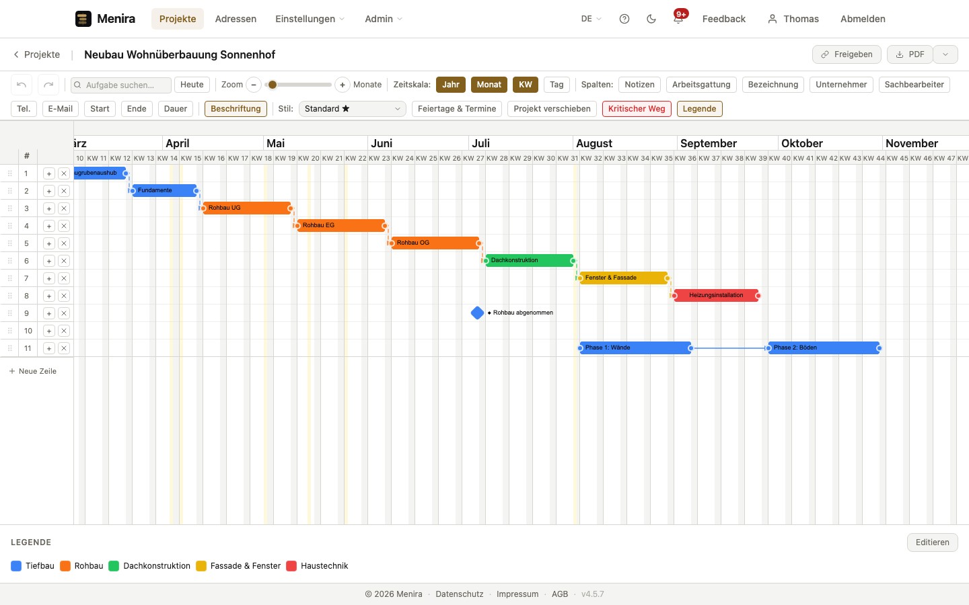Click Abmelden to log out
This screenshot has height=605, width=969.
coord(863,19)
